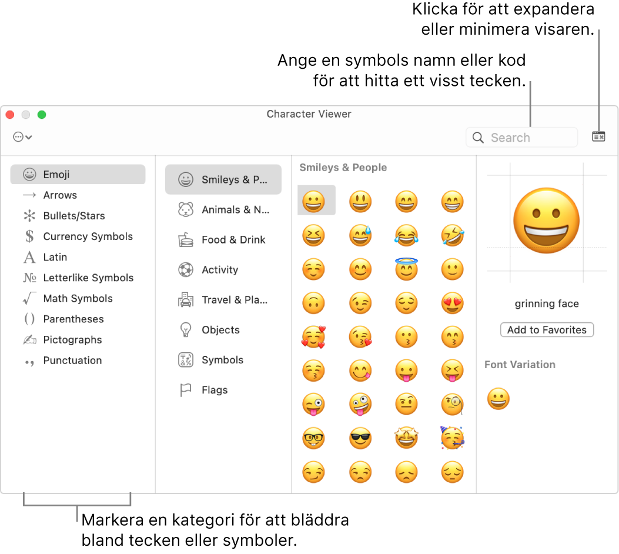Viewport: 619px width, 554px height.
Task: Select the Latin category
Action: 78,257
